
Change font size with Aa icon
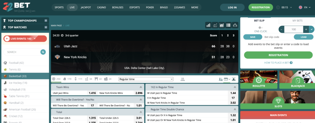(x=221, y=79)
